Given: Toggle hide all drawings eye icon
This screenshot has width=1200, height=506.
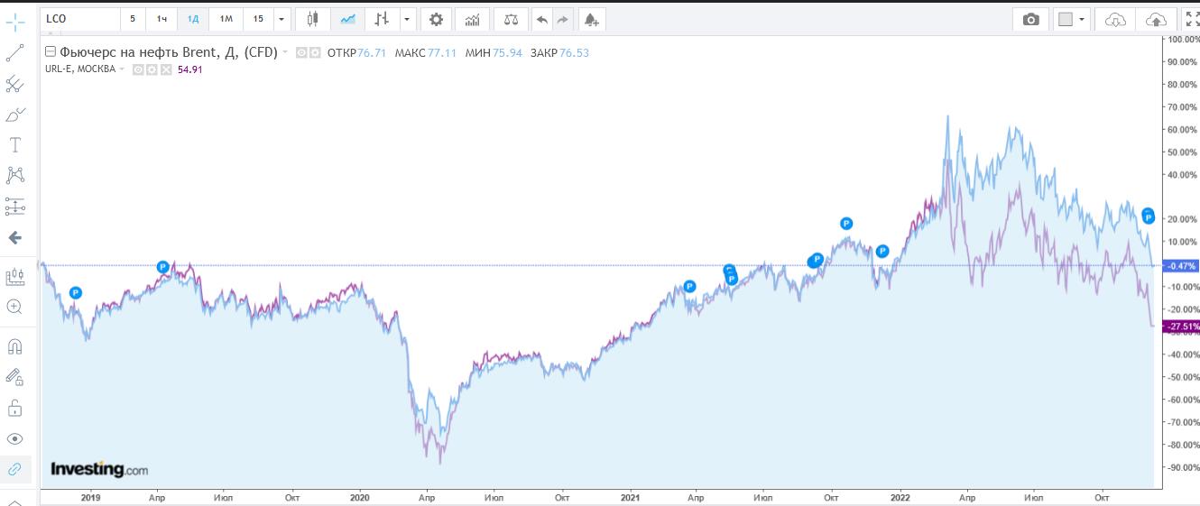Looking at the screenshot, I should 15,438.
